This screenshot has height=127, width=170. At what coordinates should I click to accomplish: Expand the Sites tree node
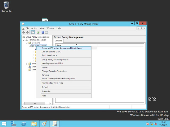pos(27,64)
